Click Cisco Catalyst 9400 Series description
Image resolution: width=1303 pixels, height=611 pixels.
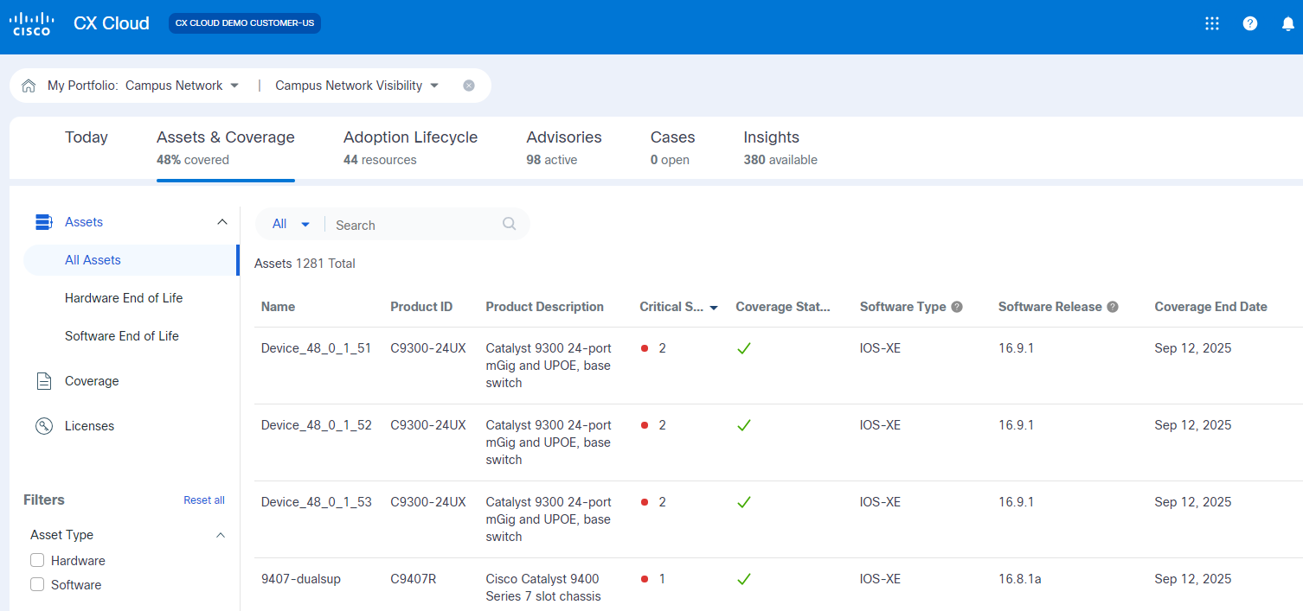542,588
